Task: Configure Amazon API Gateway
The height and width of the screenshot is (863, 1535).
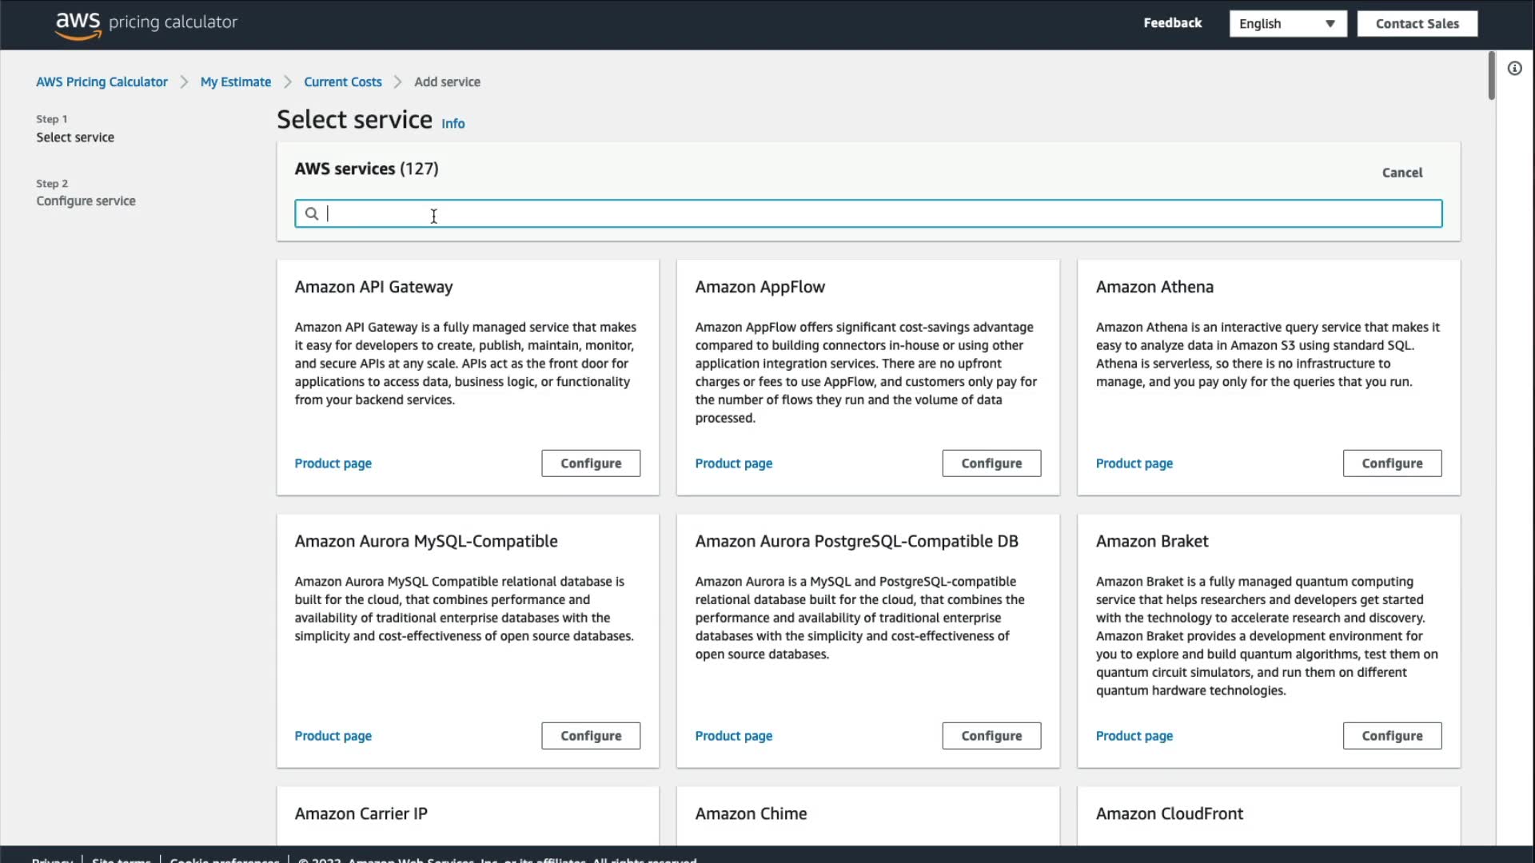Action: click(x=590, y=463)
